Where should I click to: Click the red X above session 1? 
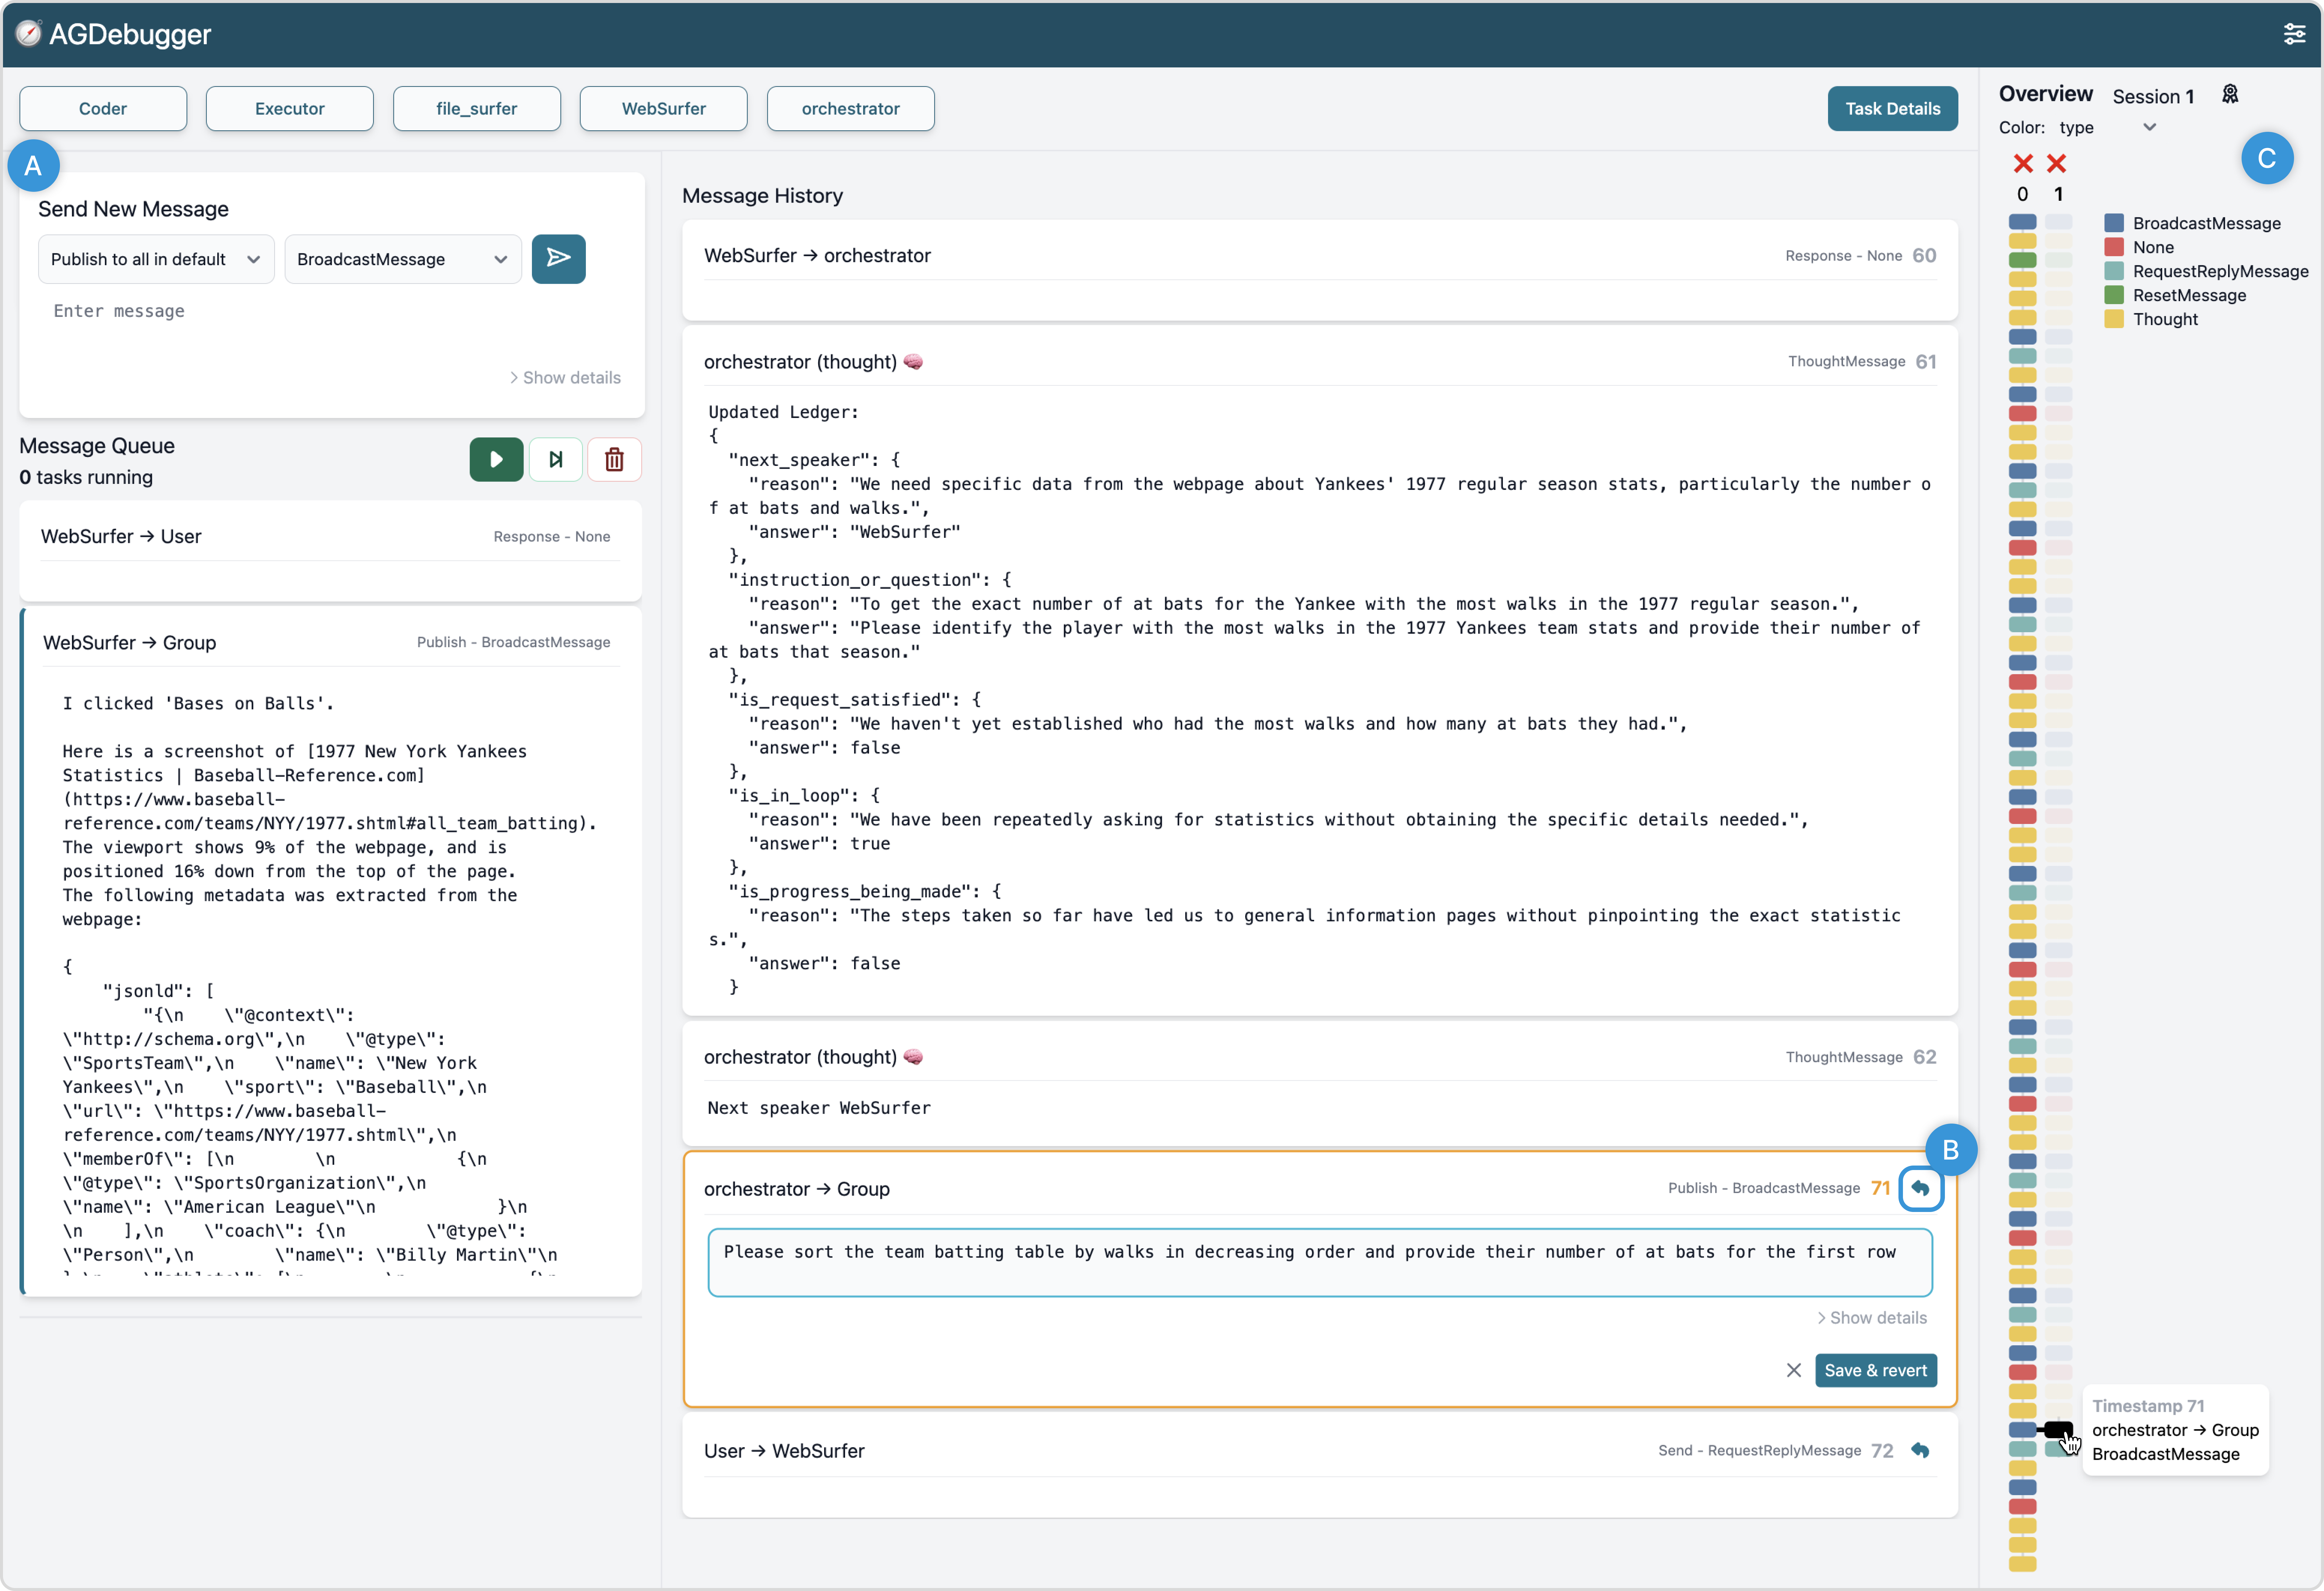(x=2056, y=163)
